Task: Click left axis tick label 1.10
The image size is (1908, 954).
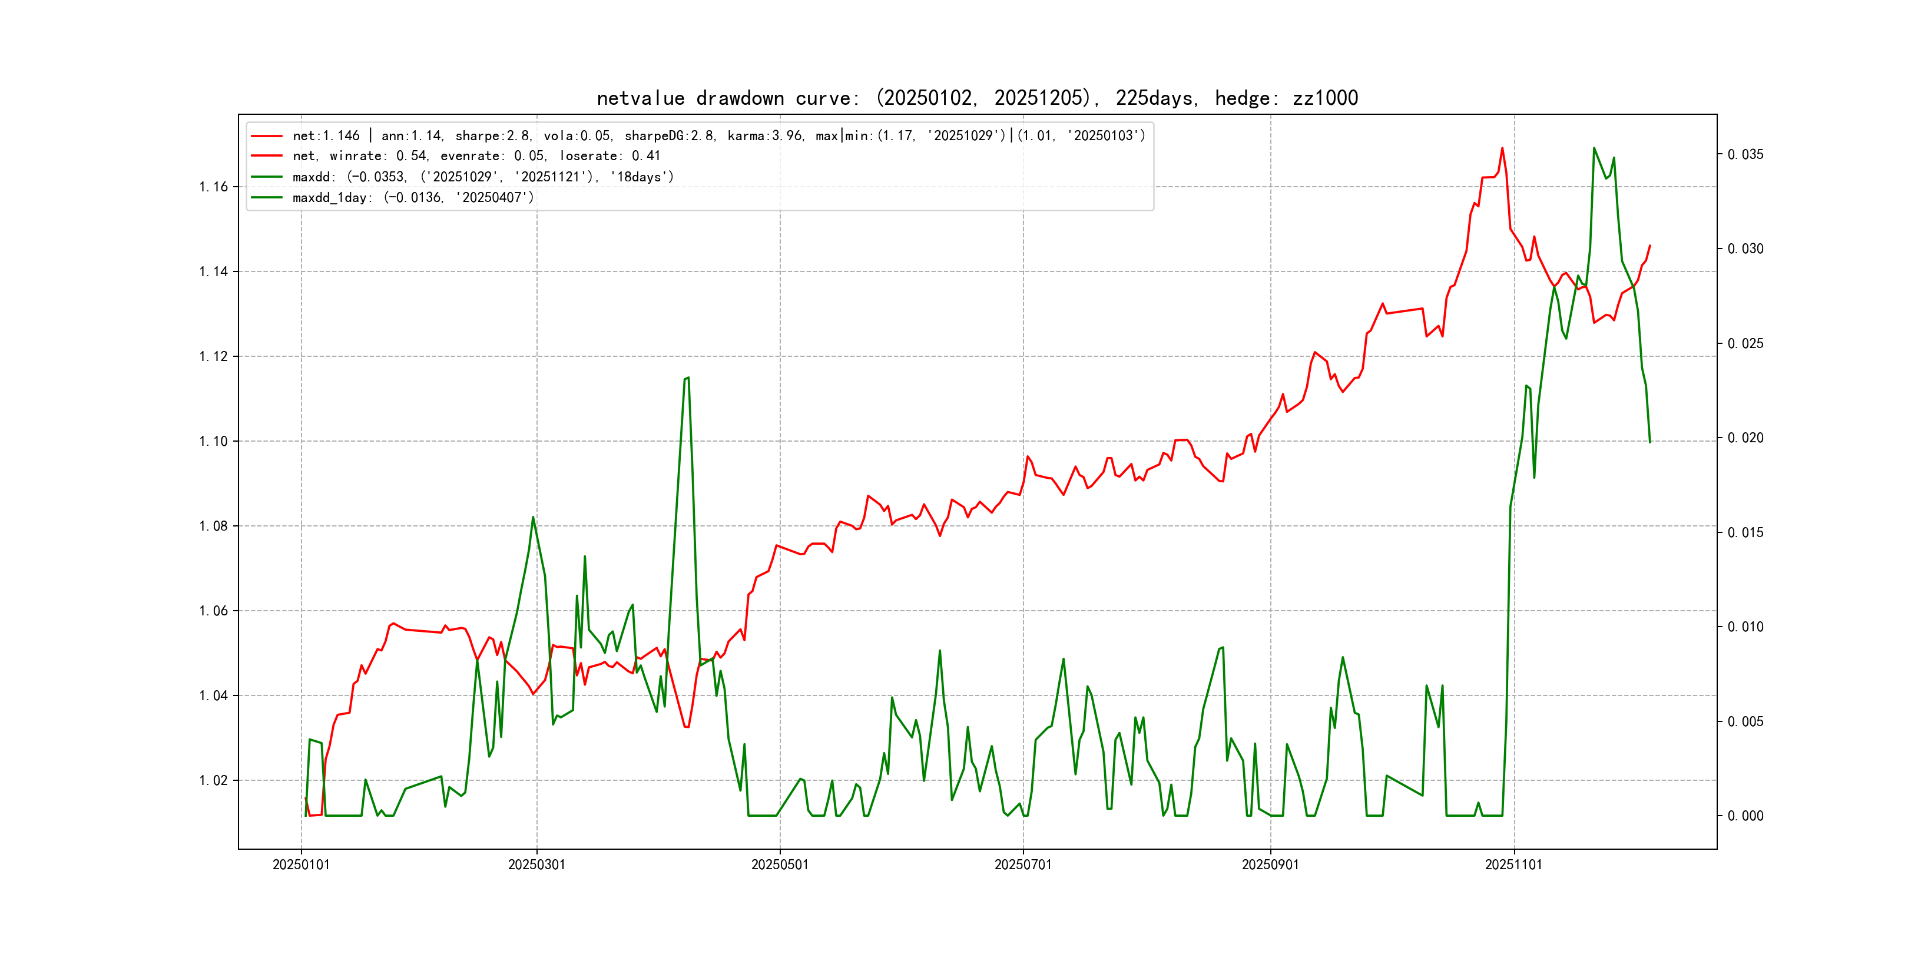Action: [213, 442]
